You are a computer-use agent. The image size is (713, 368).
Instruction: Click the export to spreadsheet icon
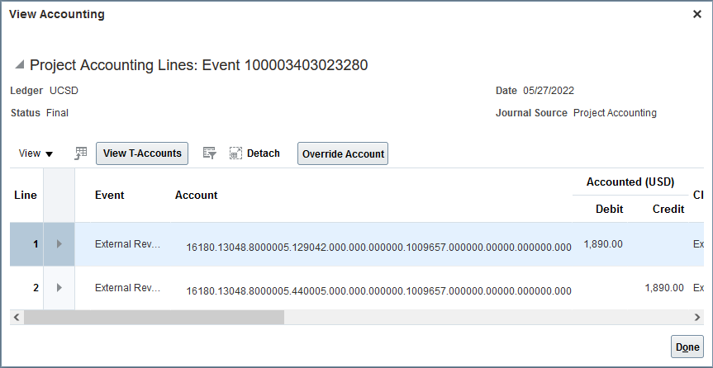click(81, 153)
